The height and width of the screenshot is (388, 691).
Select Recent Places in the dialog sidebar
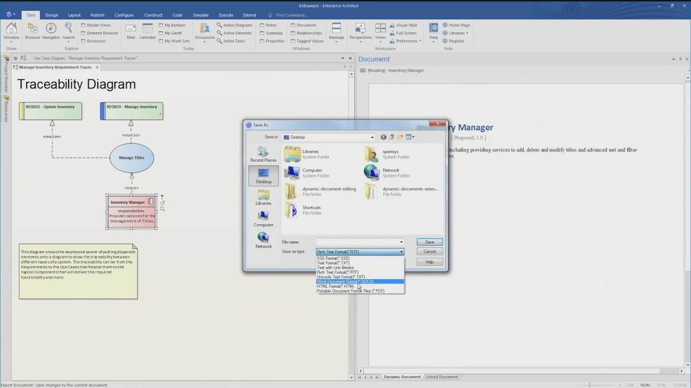click(x=263, y=155)
